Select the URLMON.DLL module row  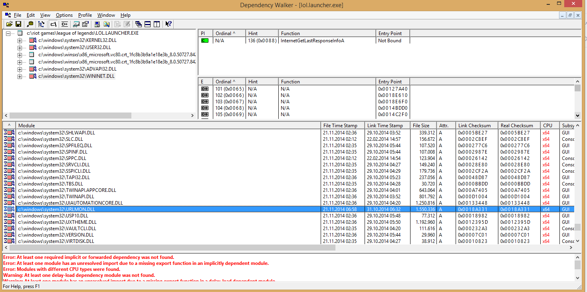(x=288, y=209)
